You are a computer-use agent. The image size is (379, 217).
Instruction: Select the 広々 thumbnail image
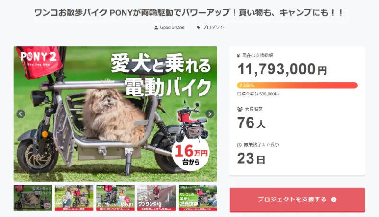coord(74,198)
